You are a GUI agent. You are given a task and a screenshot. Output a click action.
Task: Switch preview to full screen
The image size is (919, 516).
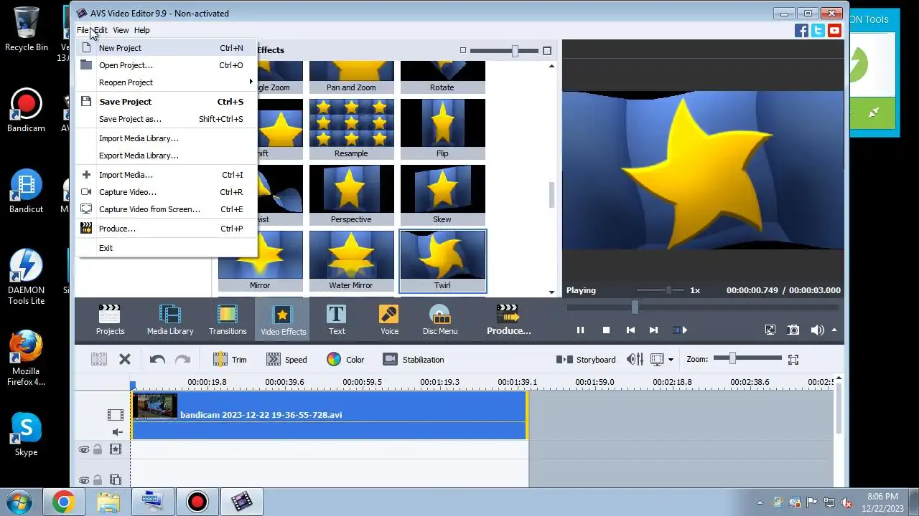(770, 330)
